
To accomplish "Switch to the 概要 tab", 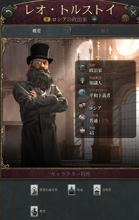I will coord(37,31).
